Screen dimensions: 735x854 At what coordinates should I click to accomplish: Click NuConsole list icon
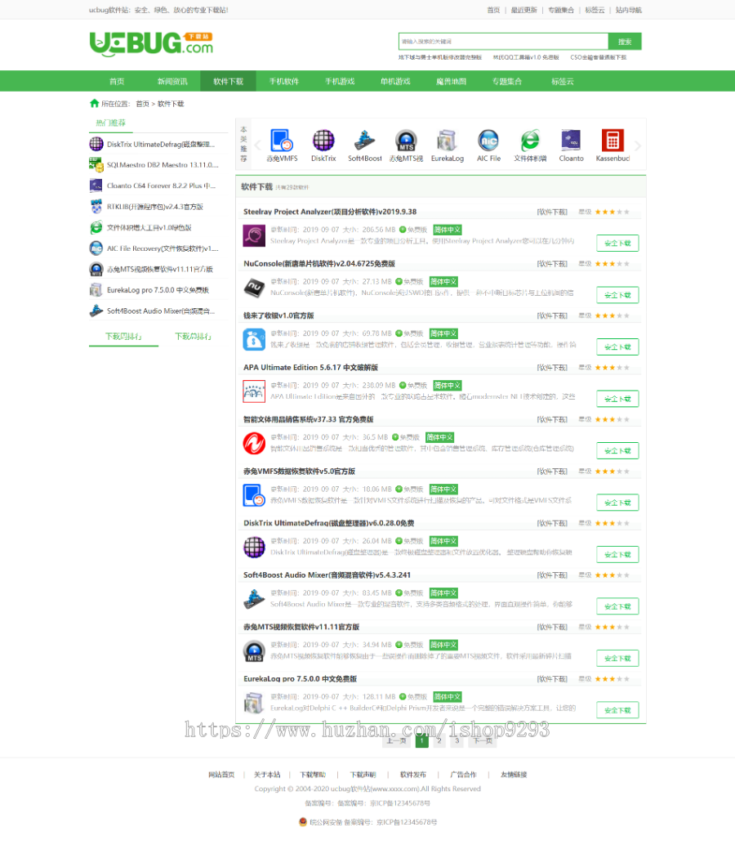[254, 288]
